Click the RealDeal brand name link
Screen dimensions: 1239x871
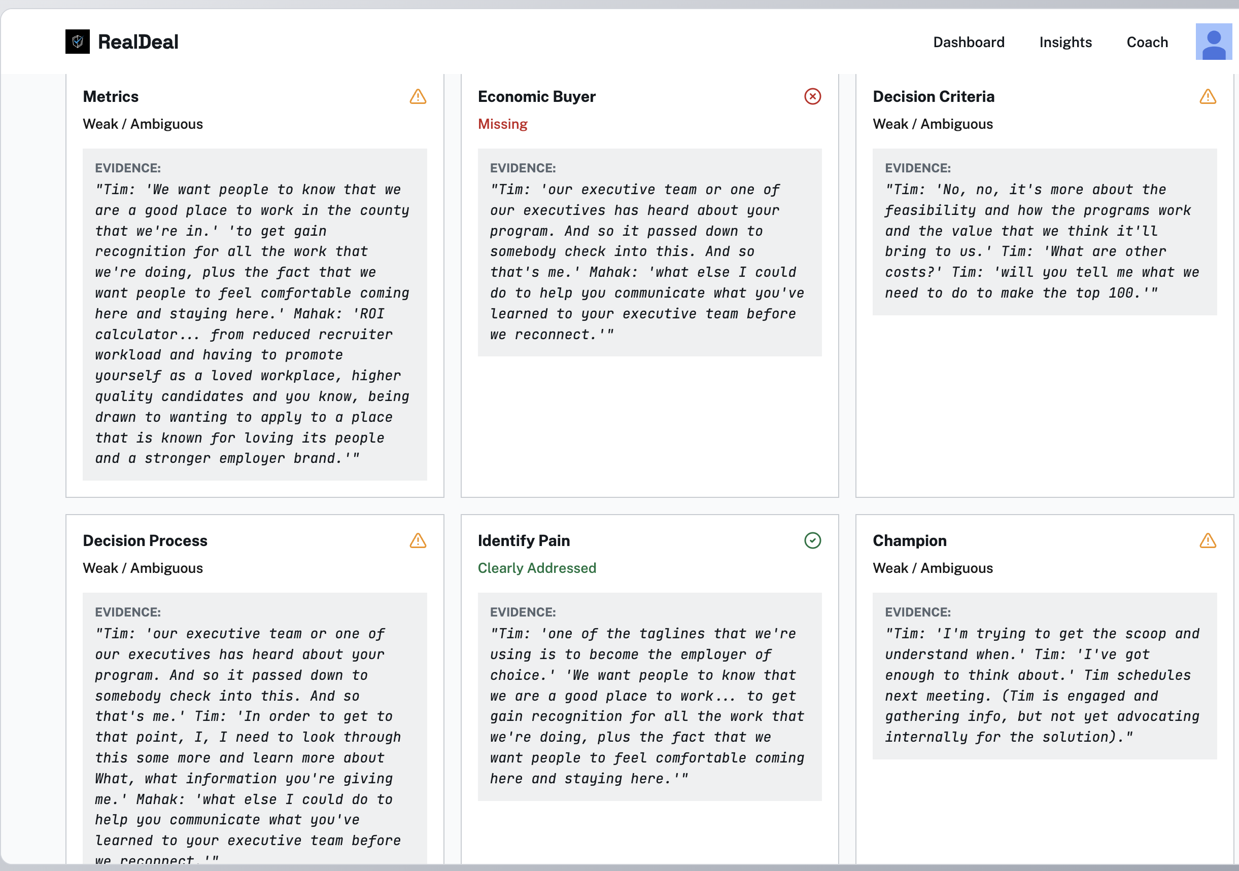coord(138,42)
